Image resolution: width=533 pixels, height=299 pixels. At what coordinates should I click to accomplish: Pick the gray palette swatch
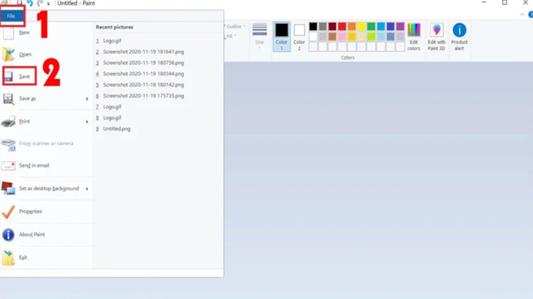pyautogui.click(x=322, y=27)
